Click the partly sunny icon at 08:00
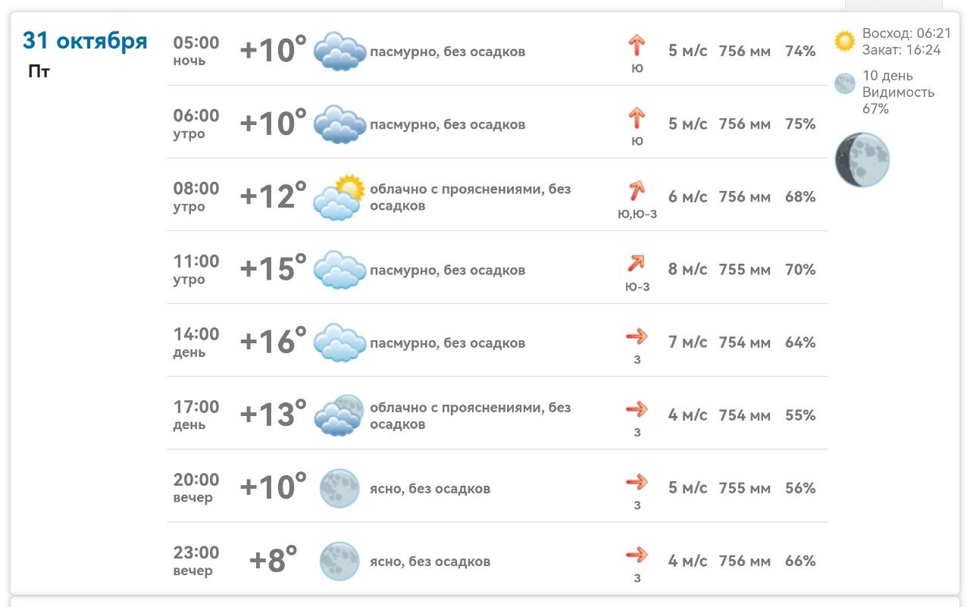This screenshot has height=607, width=970. (x=339, y=197)
